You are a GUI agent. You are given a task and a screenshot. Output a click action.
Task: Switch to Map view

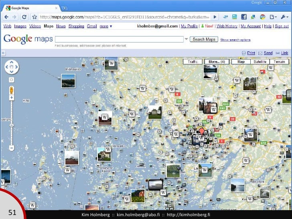pyautogui.click(x=241, y=62)
